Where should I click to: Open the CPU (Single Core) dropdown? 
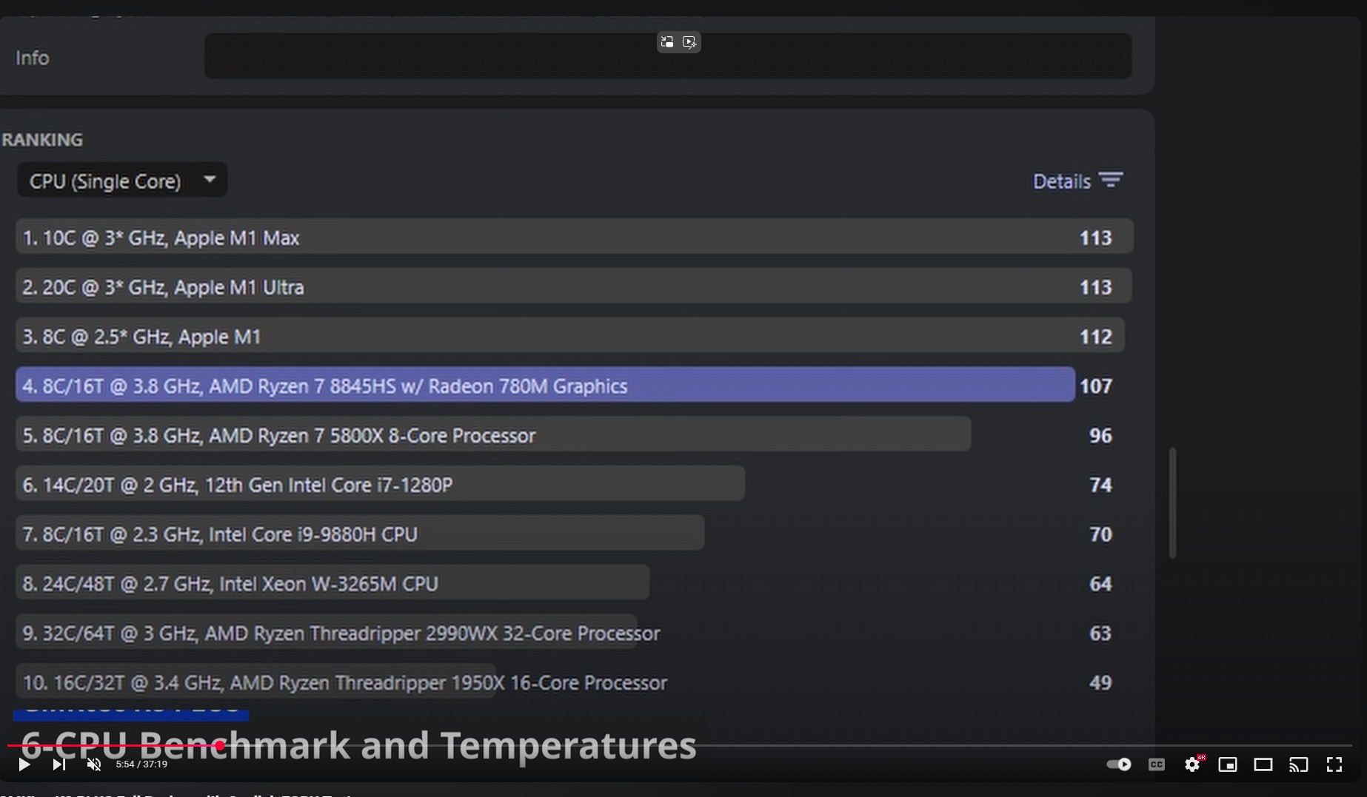pos(122,181)
